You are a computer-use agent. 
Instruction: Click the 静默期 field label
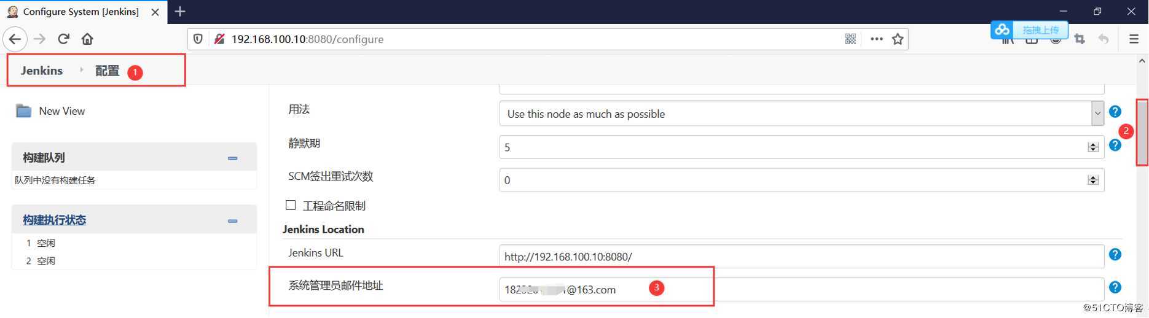pyautogui.click(x=304, y=143)
